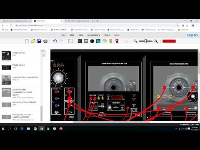Open the EDIT menu
Viewport: 200px width, 150px height.
[72, 35]
